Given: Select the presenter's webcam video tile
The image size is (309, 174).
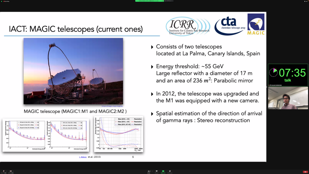Looking at the screenshot, I should click(x=288, y=98).
